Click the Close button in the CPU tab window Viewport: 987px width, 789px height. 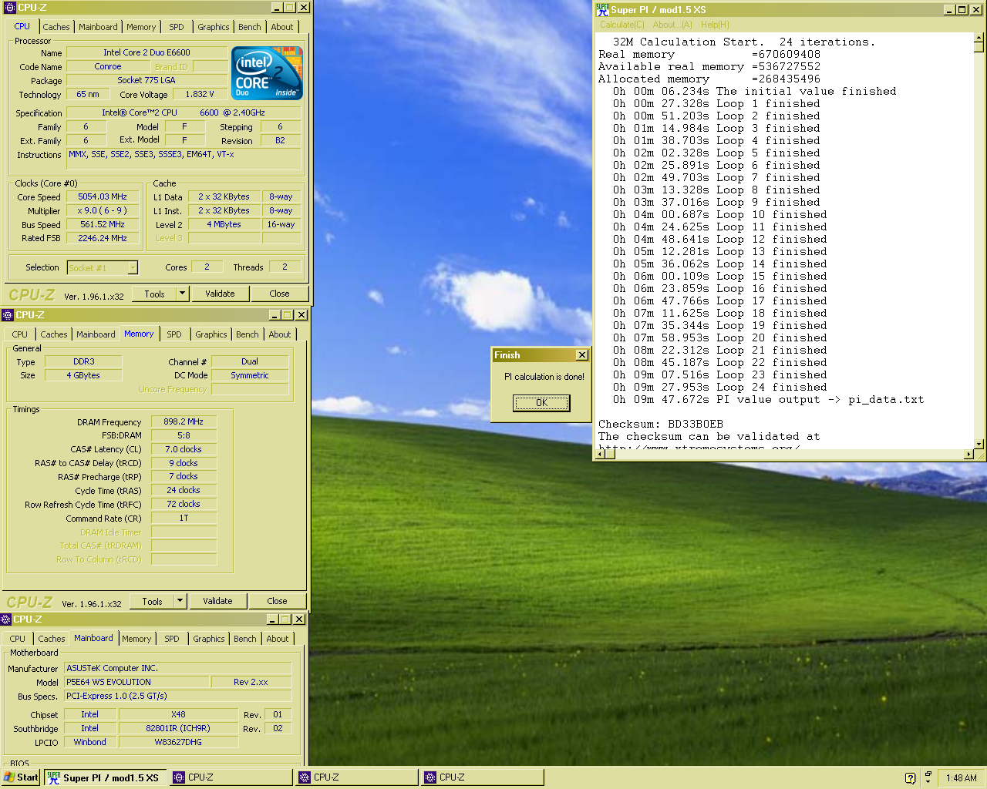click(279, 294)
